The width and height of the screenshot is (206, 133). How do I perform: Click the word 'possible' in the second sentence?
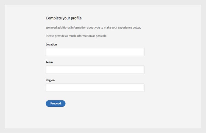[101, 36]
